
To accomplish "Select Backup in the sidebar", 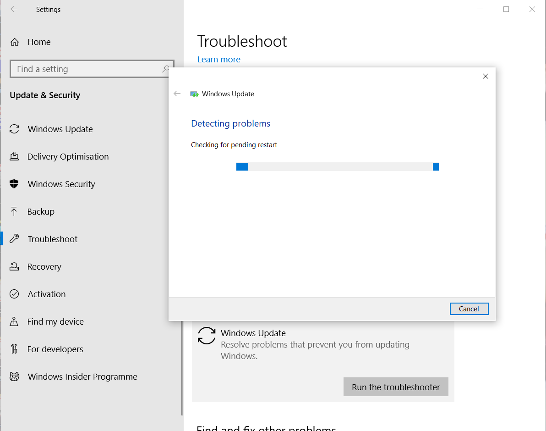I will [x=41, y=211].
